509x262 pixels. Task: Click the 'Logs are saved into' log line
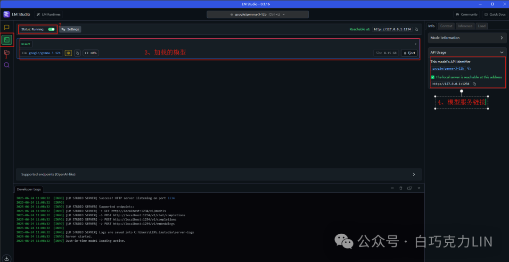click(x=105, y=232)
